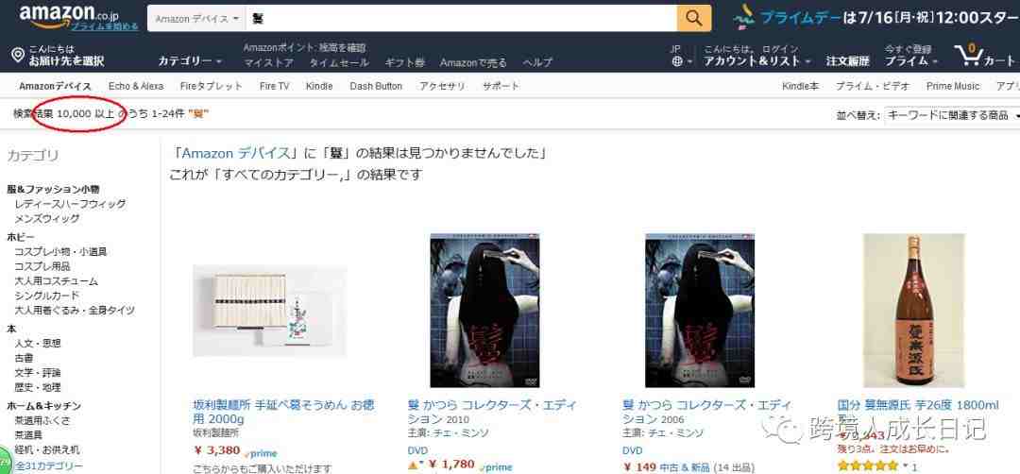Select 大人用着ぐるみ・全身タイツ category
Viewport: 1020px width, 474px height.
coord(75,311)
